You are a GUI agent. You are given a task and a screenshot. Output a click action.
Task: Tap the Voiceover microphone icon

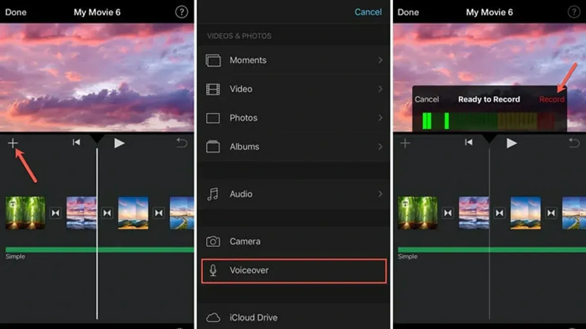pos(213,271)
